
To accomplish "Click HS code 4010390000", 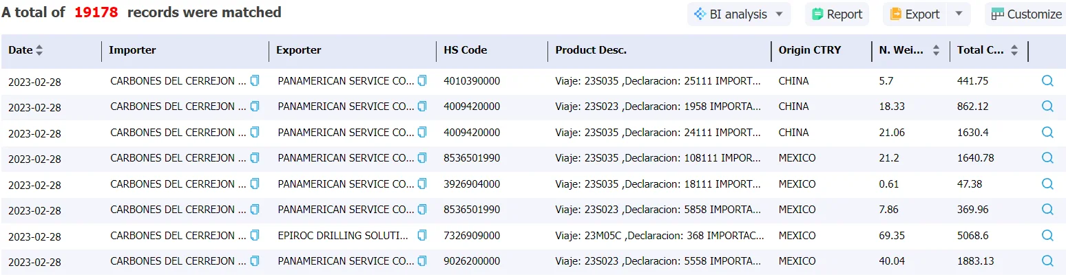I will point(472,81).
